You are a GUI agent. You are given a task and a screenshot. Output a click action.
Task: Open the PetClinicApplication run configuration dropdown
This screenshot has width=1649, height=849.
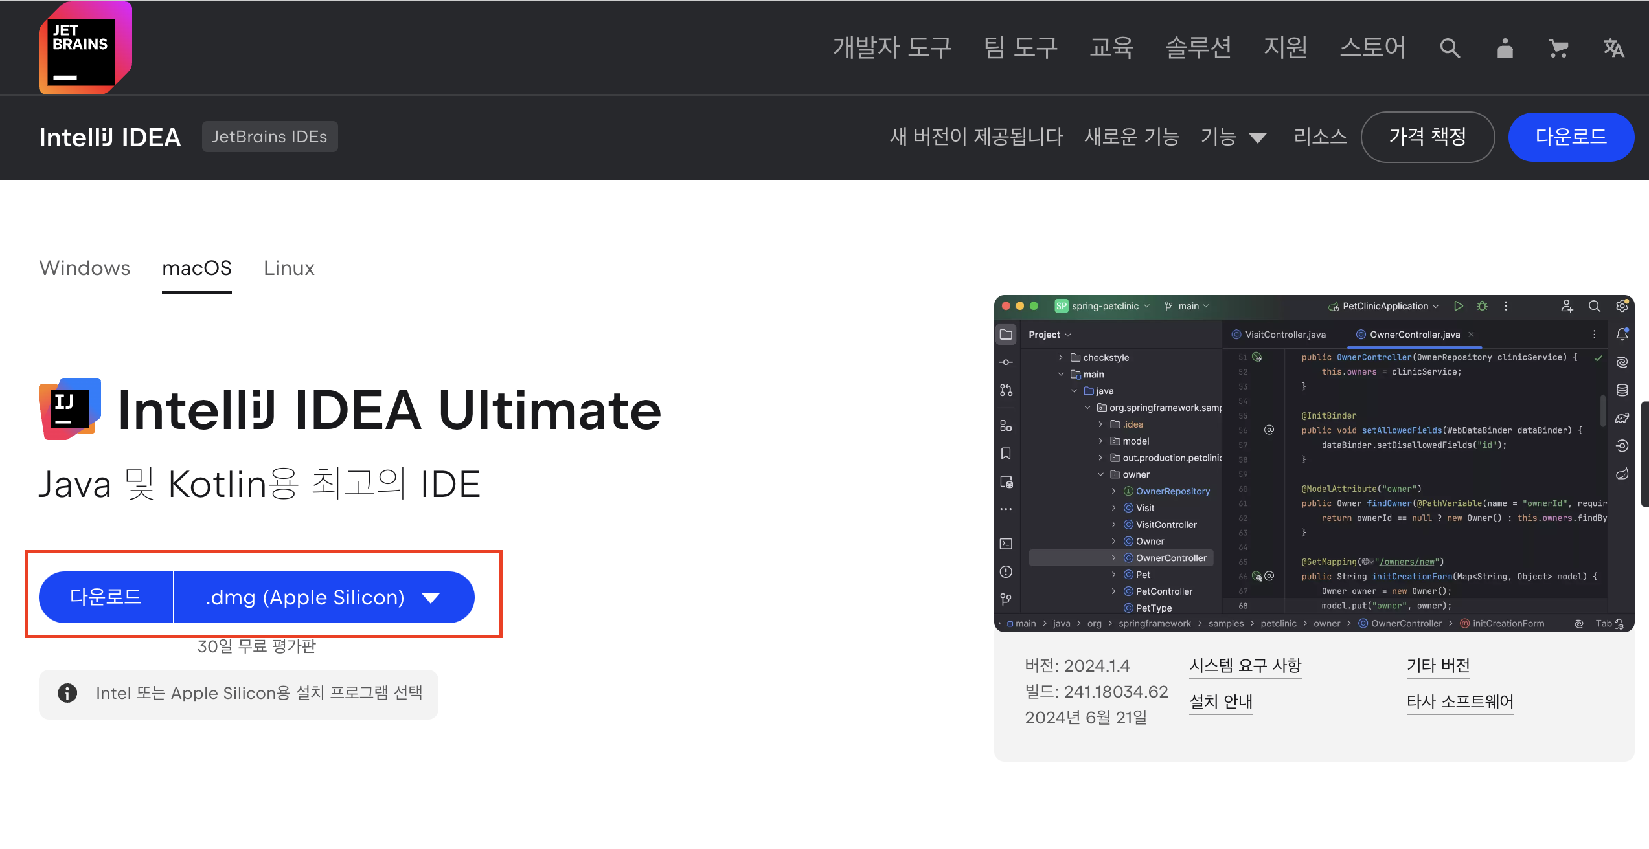tap(1383, 306)
